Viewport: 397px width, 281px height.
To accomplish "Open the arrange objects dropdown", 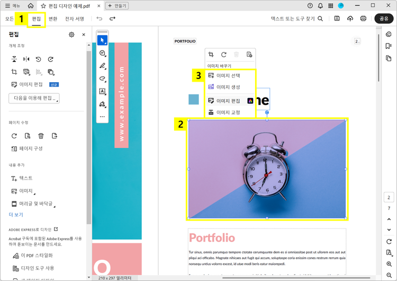I will tap(51, 72).
